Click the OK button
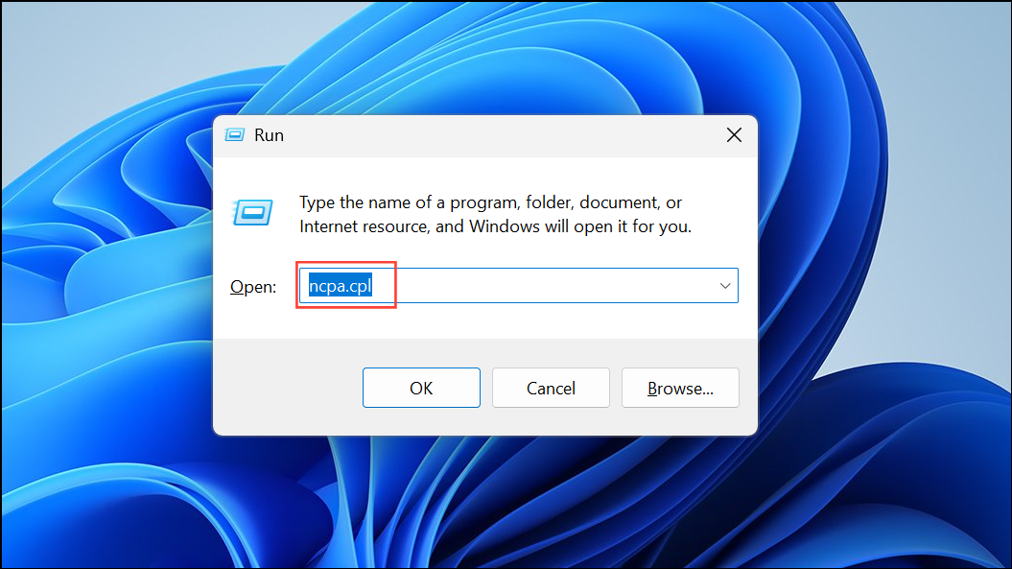1012x569 pixels. pos(421,388)
